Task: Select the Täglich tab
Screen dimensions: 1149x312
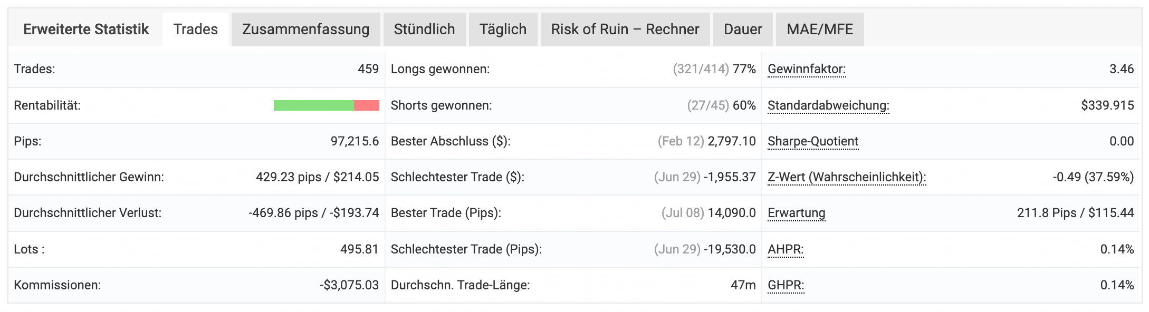Action: 503,30
